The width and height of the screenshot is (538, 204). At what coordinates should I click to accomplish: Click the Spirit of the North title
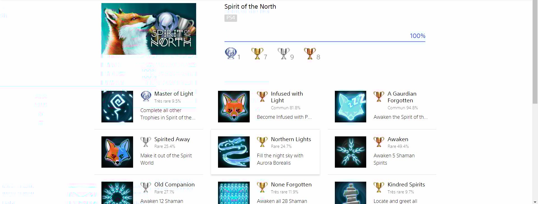(250, 6)
